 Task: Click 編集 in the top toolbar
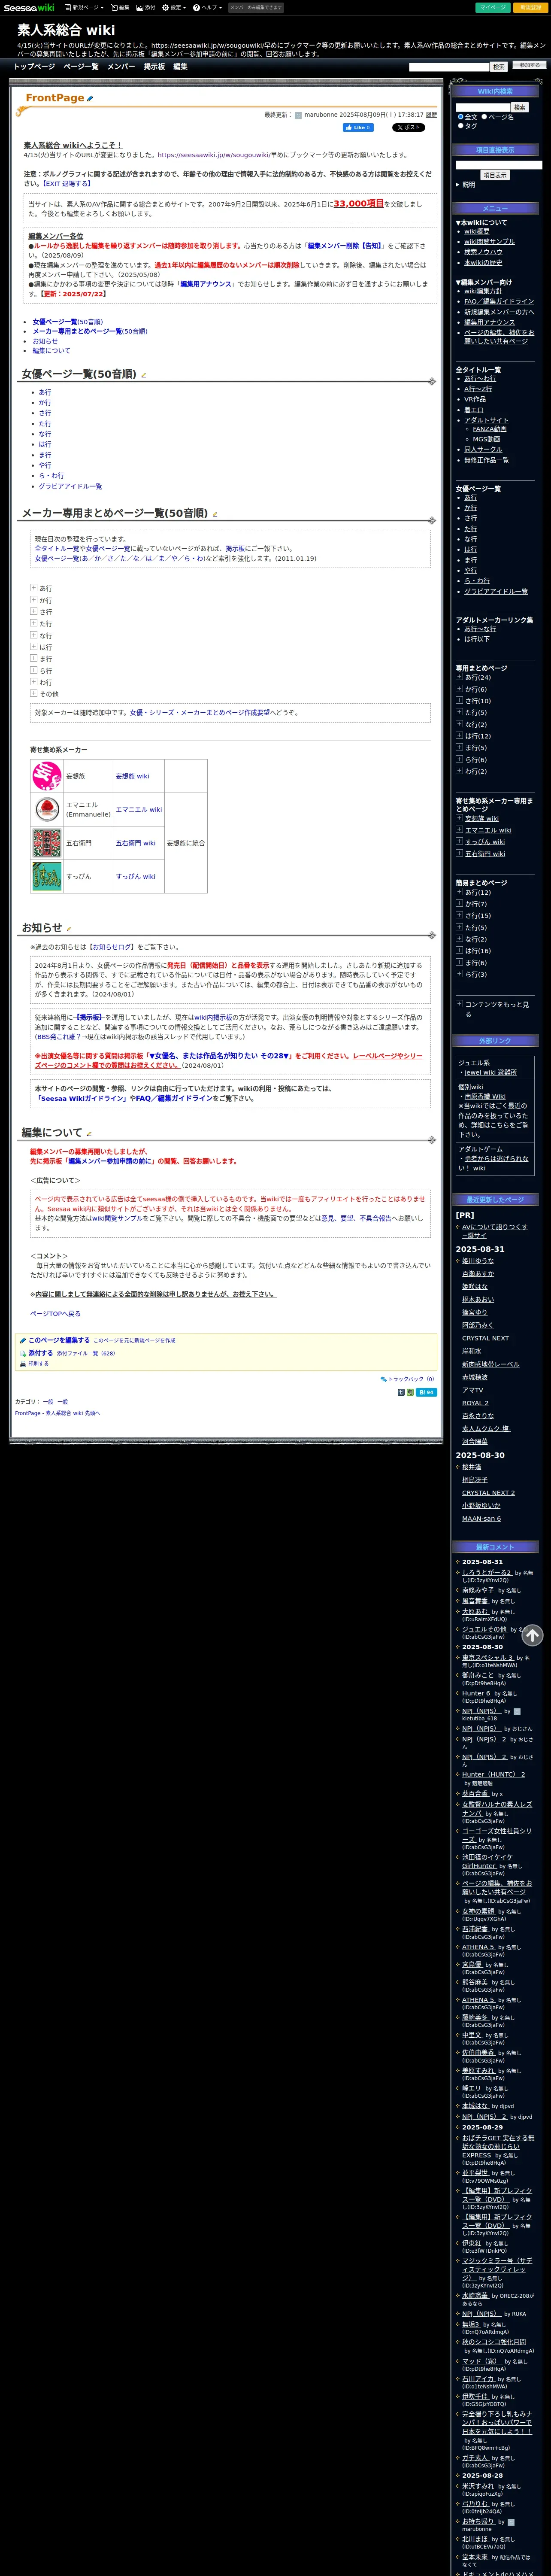pyautogui.click(x=120, y=7)
